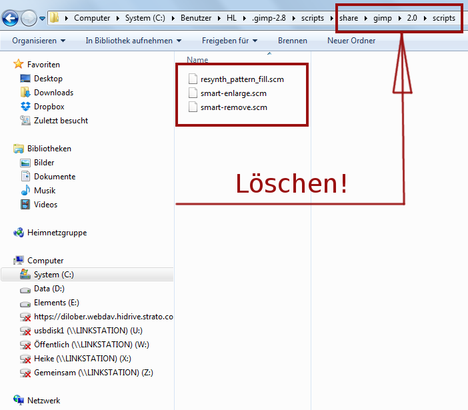Select 2.0 in the address breadcrumb

(412, 18)
